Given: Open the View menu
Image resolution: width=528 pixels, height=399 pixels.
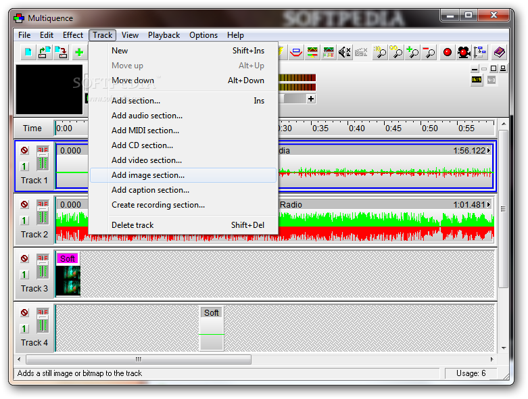Looking at the screenshot, I should pyautogui.click(x=130, y=35).
